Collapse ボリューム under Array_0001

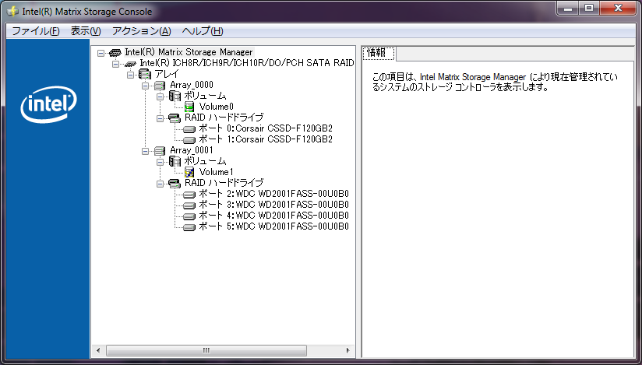[x=160, y=163]
